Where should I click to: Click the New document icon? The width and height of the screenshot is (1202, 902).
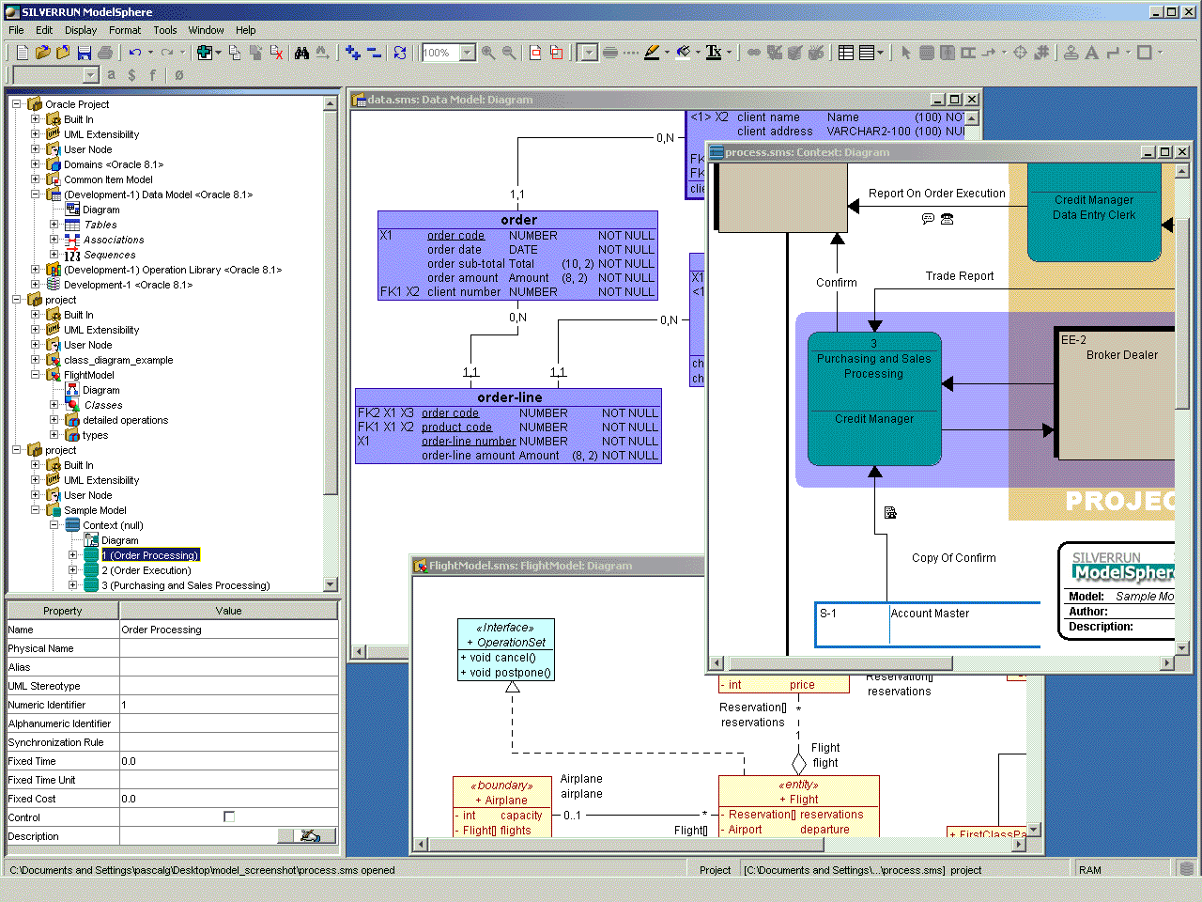coord(23,53)
